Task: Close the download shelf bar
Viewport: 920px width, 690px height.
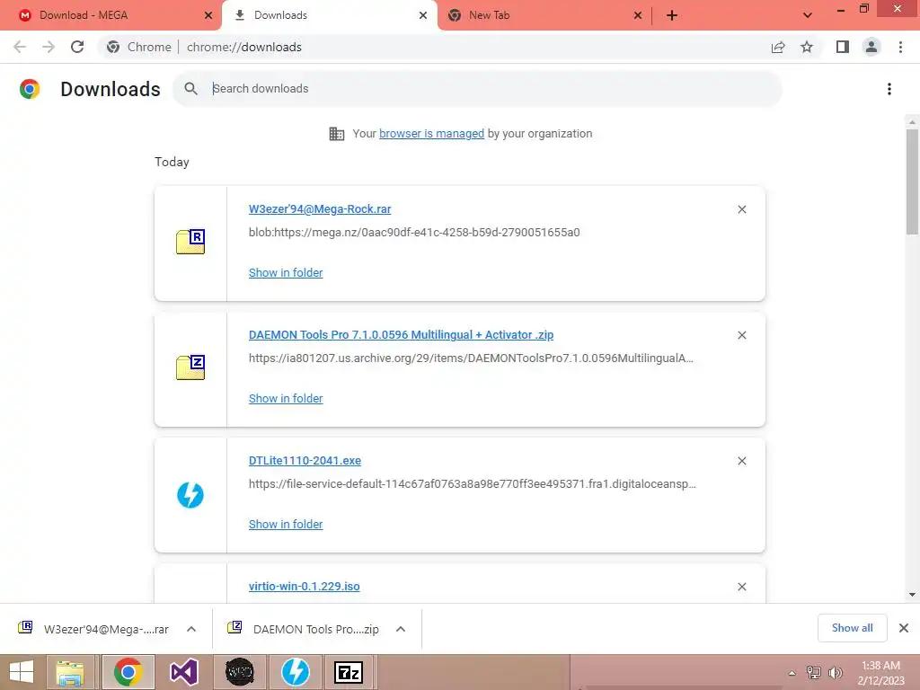Action: tap(904, 628)
